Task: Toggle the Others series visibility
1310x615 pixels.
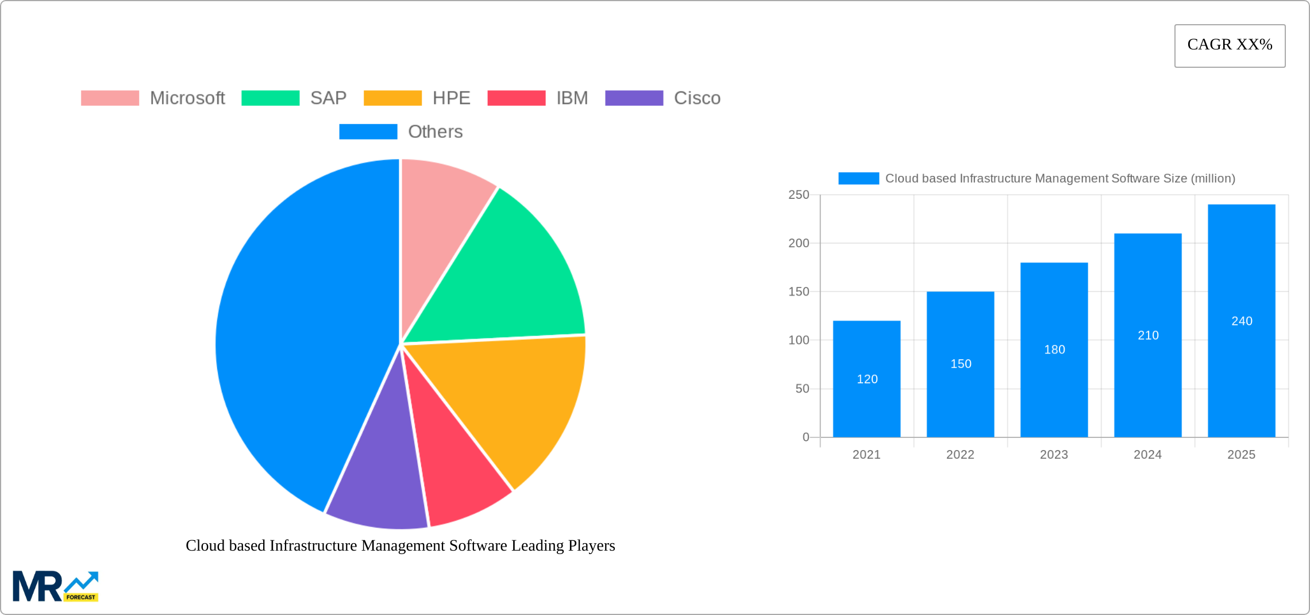Action: (x=435, y=132)
